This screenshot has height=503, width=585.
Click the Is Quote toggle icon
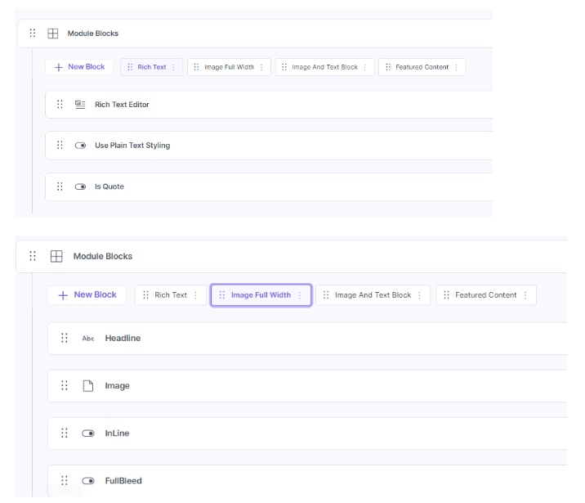click(81, 186)
